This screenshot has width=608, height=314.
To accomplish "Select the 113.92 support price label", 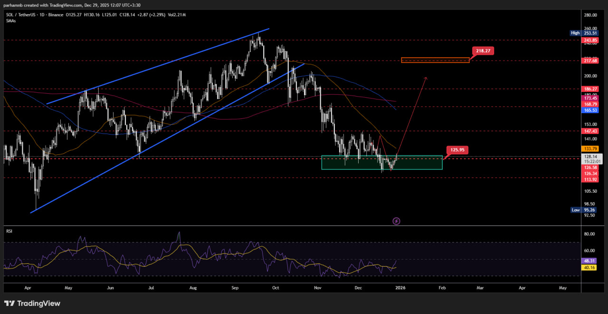I will click(x=590, y=179).
